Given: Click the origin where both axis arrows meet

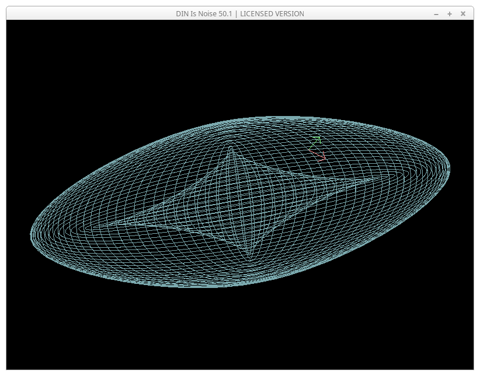Looking at the screenshot, I should click(309, 149).
